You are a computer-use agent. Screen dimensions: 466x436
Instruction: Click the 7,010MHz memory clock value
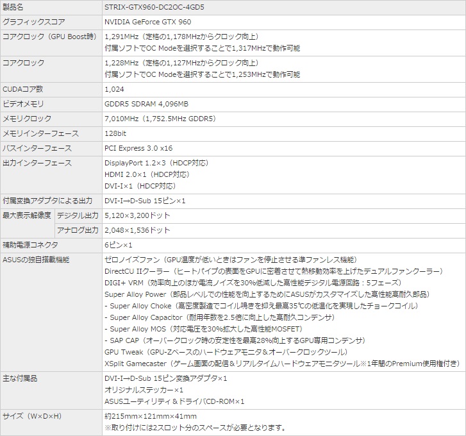pyautogui.click(x=160, y=119)
